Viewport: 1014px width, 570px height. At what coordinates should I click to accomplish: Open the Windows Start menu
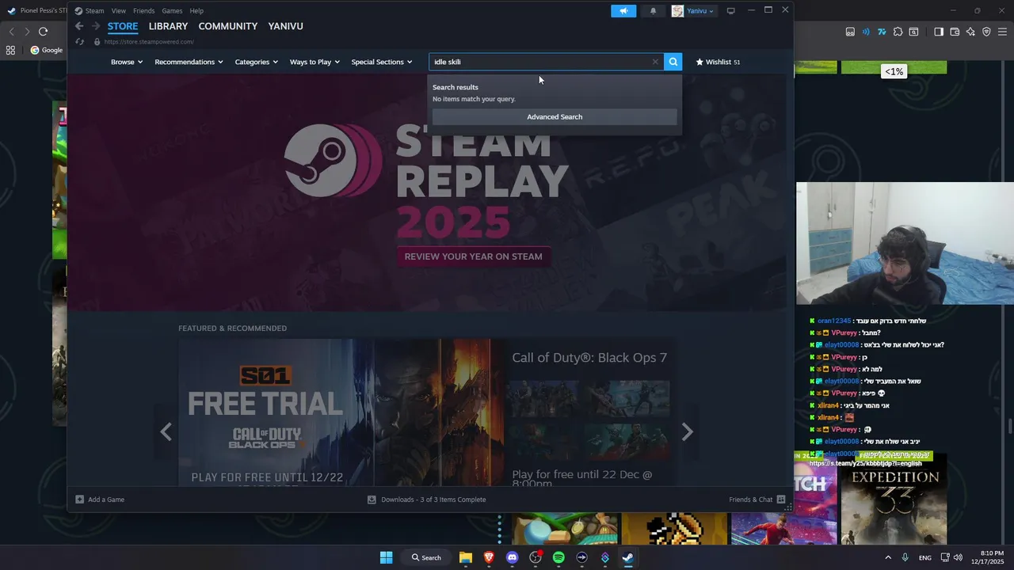386,557
